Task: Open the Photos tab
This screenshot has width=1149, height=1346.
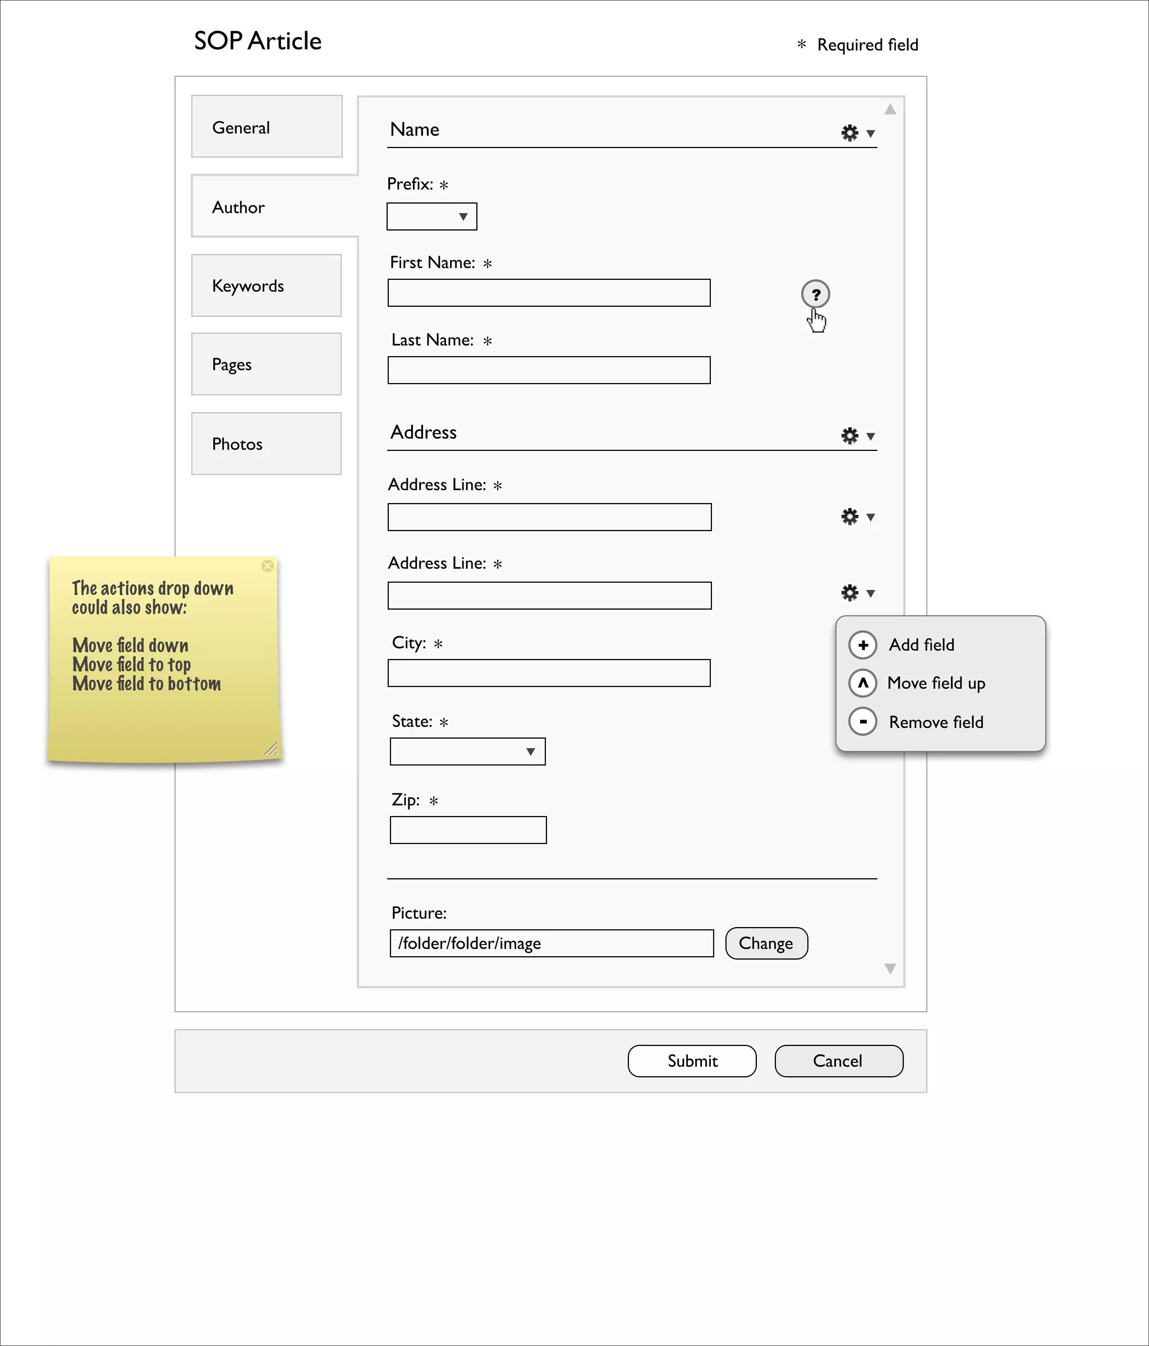Action: tap(266, 444)
